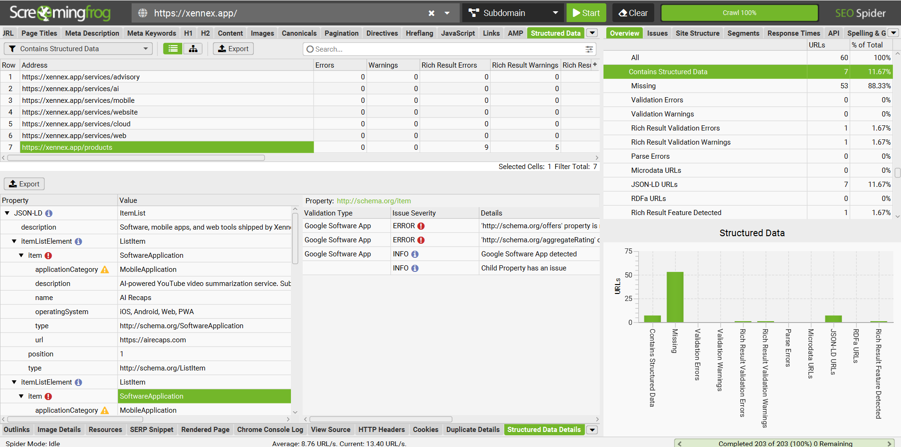This screenshot has height=447, width=901.
Task: Collapse the JSON-LD tree node
Action: (x=7, y=213)
